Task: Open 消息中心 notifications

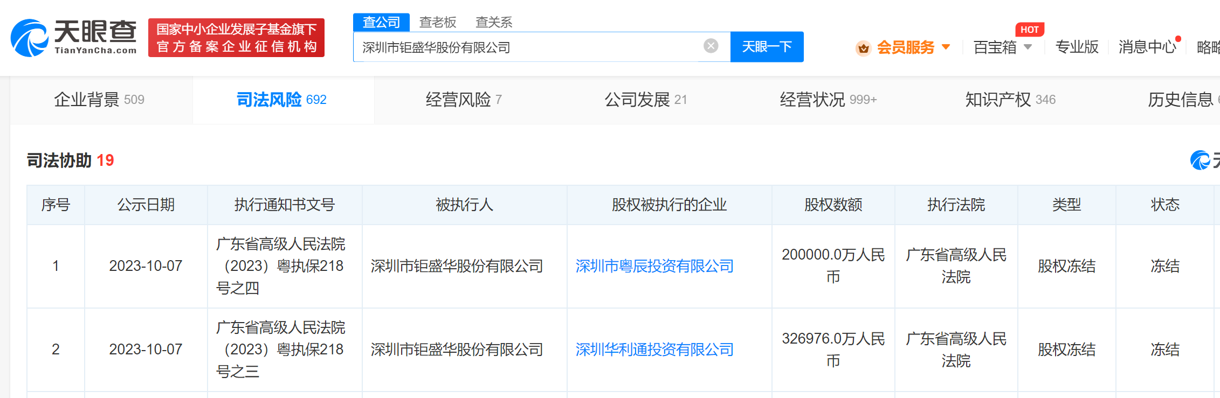Action: (1147, 47)
